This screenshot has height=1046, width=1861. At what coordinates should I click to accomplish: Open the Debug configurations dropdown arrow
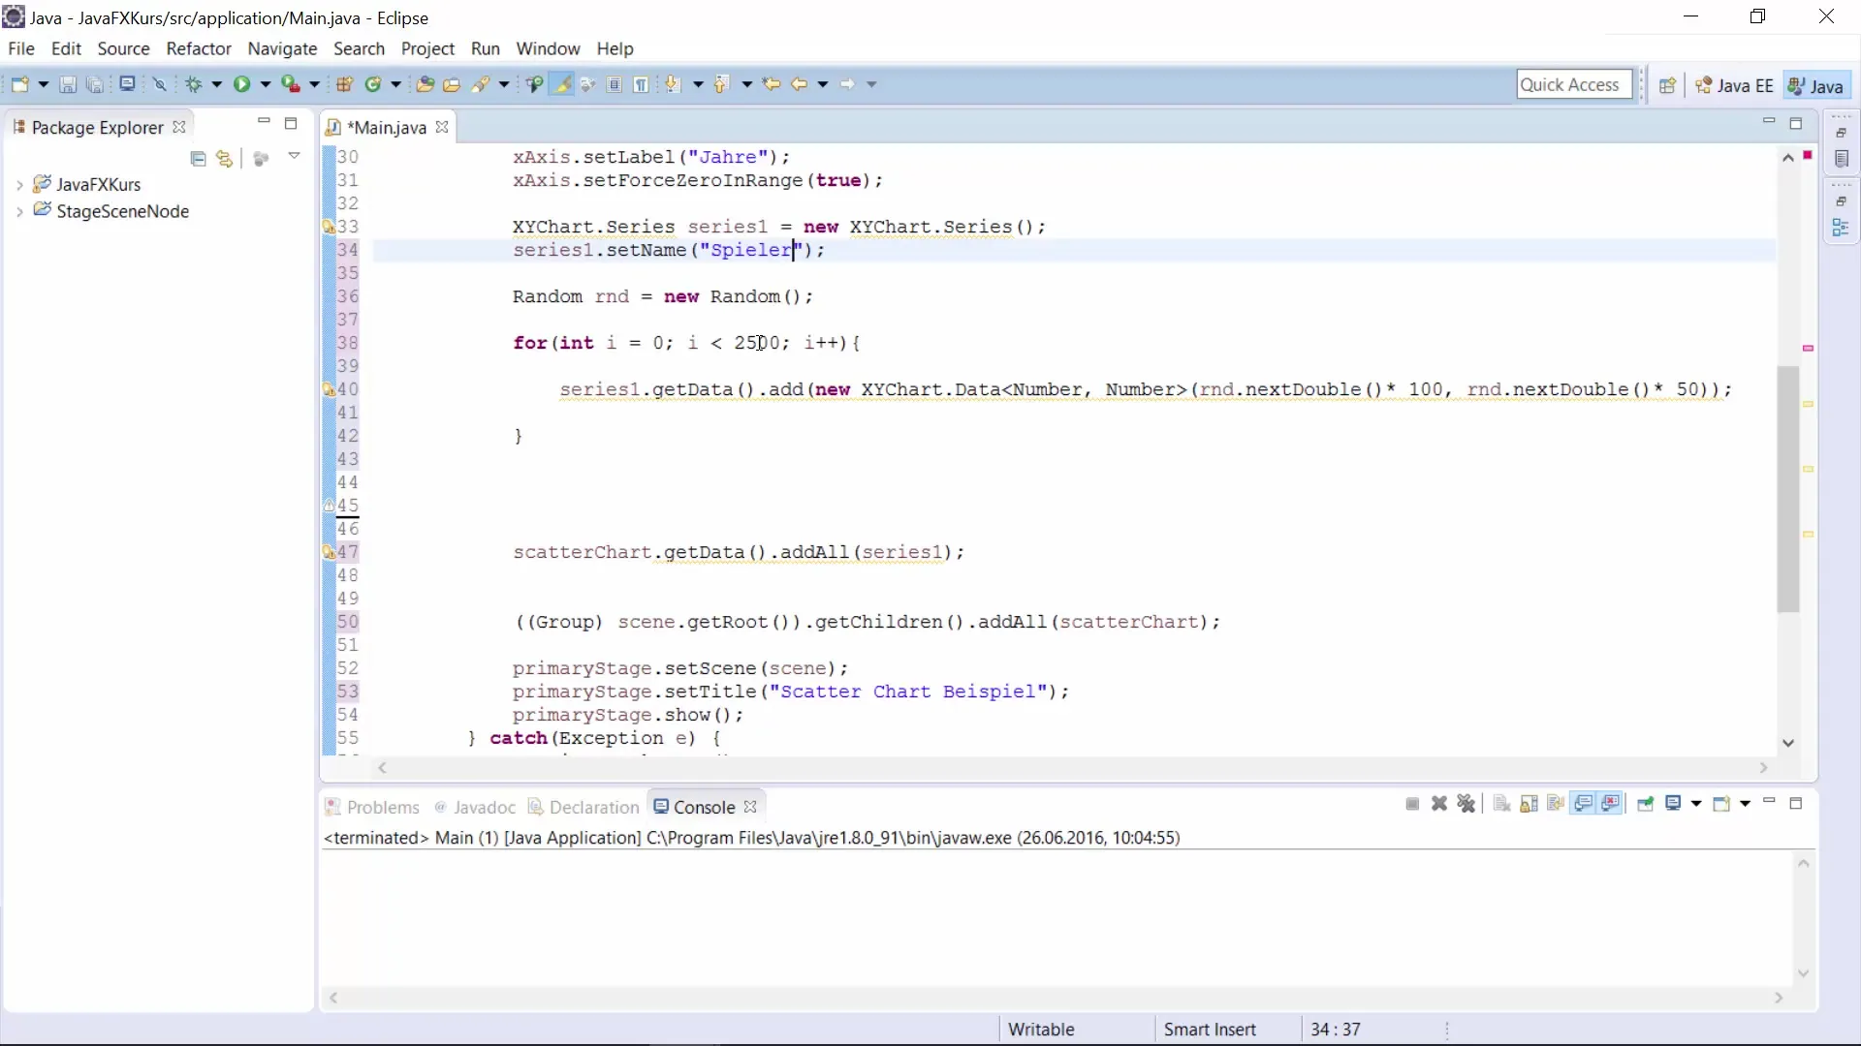217,84
